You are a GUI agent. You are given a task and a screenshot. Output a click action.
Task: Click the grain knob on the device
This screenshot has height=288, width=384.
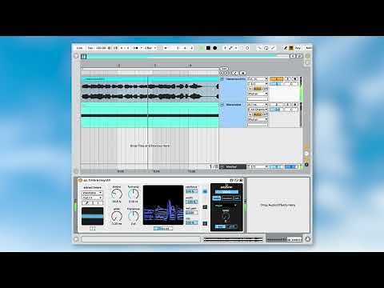(x=117, y=216)
